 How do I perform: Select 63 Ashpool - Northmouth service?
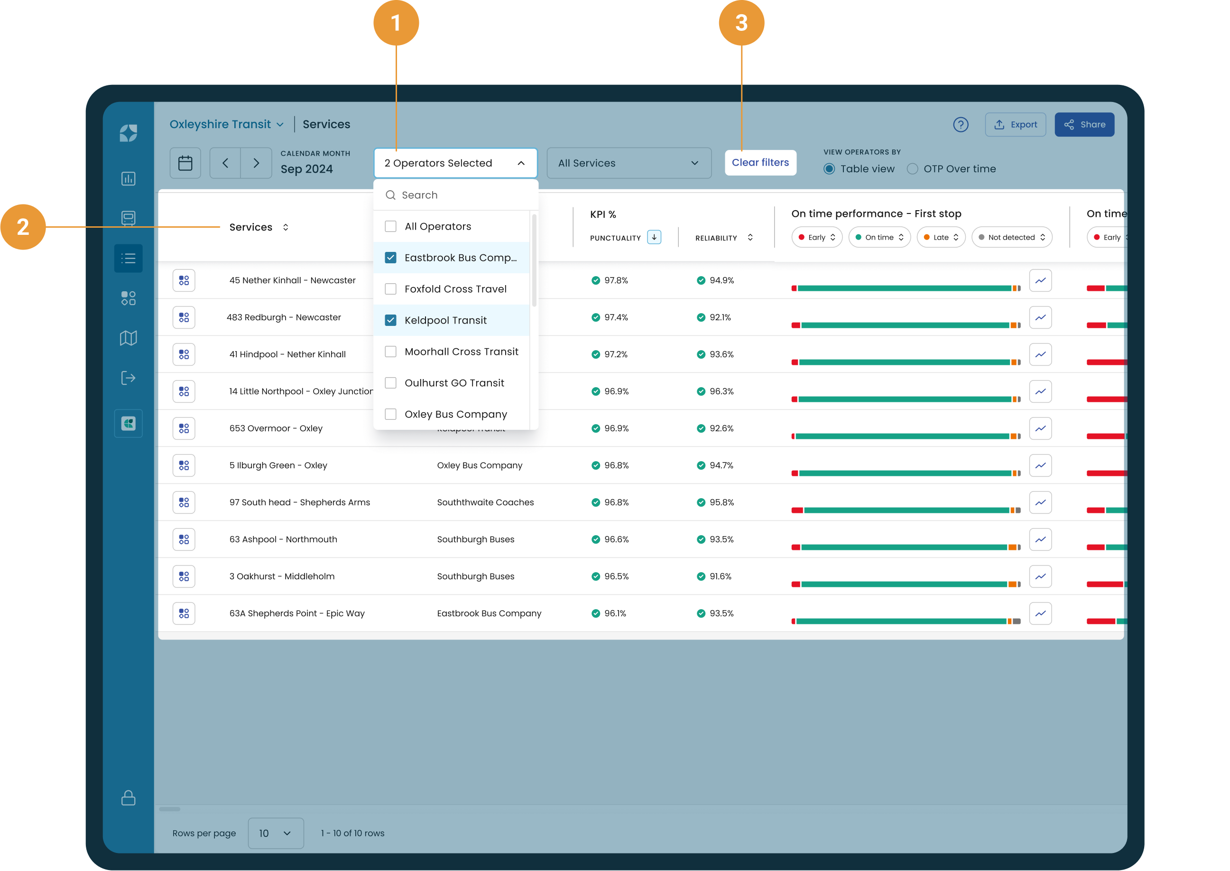click(x=283, y=539)
